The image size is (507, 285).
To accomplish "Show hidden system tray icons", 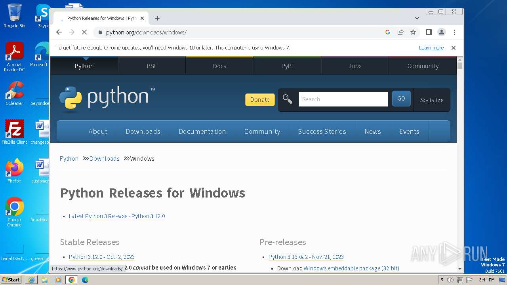I will pyautogui.click(x=442, y=280).
